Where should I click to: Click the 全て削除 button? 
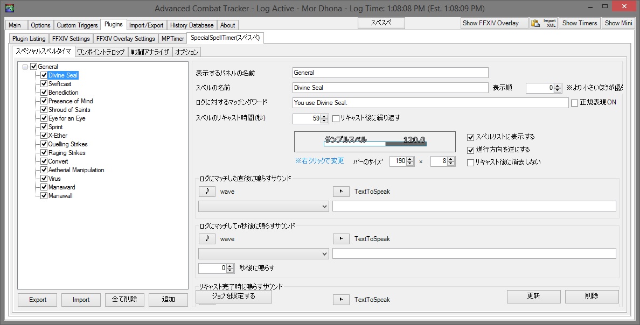124,300
